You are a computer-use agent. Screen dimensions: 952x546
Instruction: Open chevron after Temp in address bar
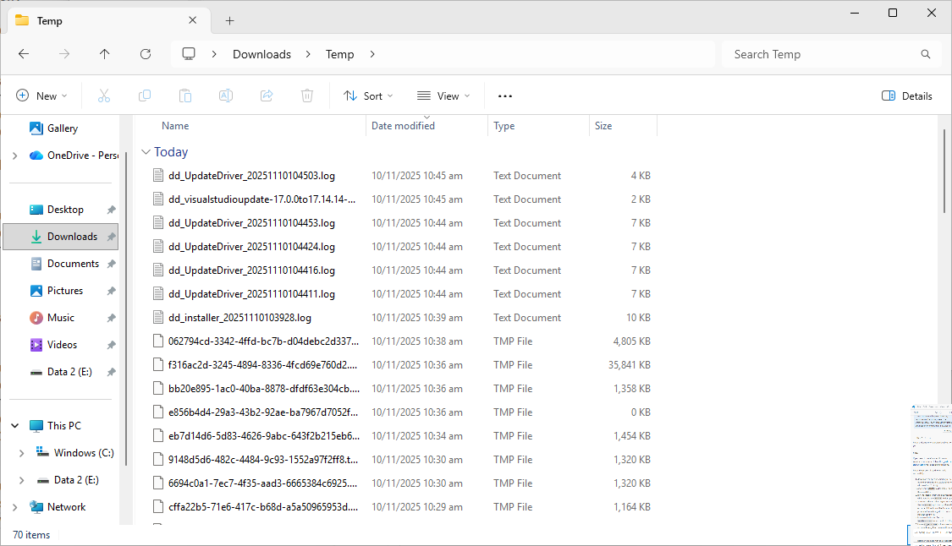pos(372,54)
